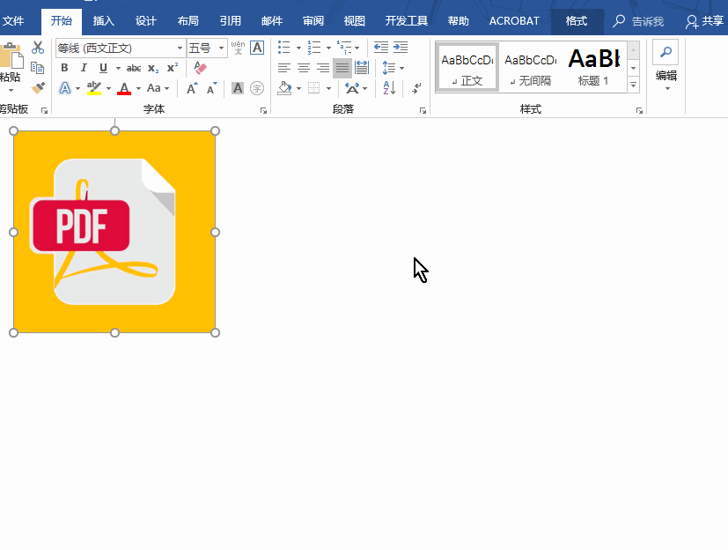Click the Tell Me search magnifier
This screenshot has height=550, width=728.
pyautogui.click(x=619, y=21)
